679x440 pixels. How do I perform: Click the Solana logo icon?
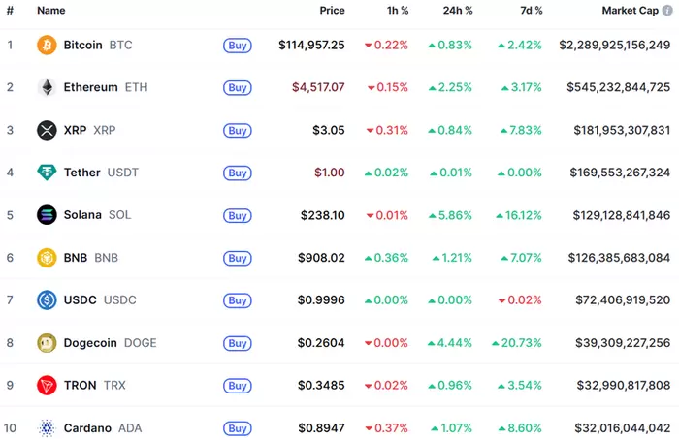click(x=47, y=215)
